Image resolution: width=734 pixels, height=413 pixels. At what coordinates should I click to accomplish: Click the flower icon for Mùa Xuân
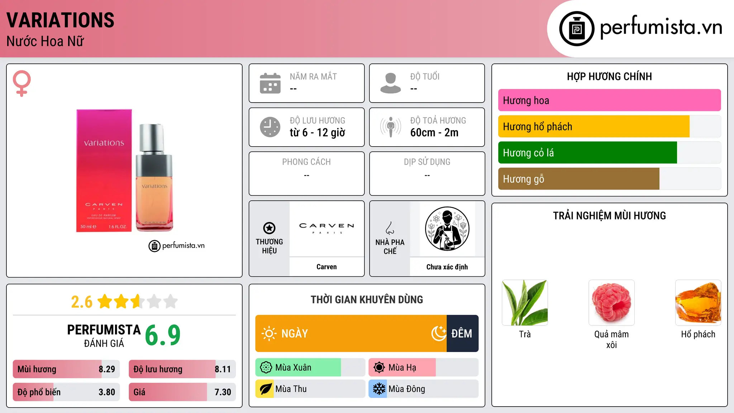(266, 367)
